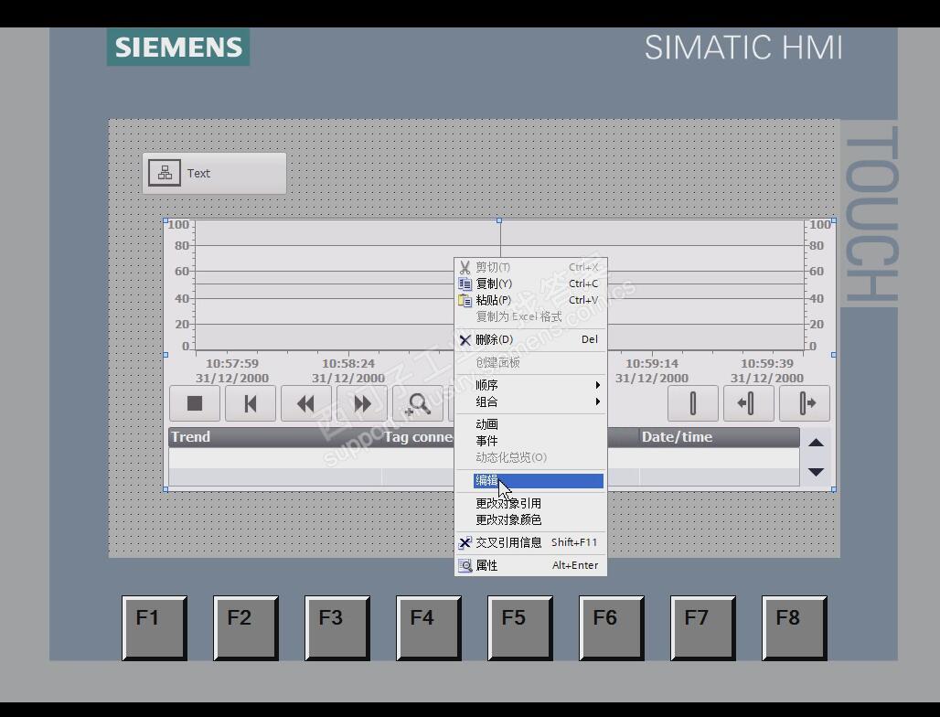Click the stop trend button

(x=195, y=403)
